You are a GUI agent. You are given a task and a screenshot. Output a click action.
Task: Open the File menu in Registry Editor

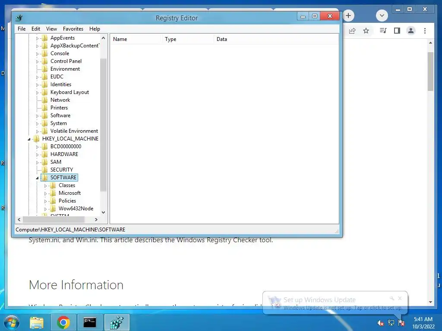pos(22,29)
